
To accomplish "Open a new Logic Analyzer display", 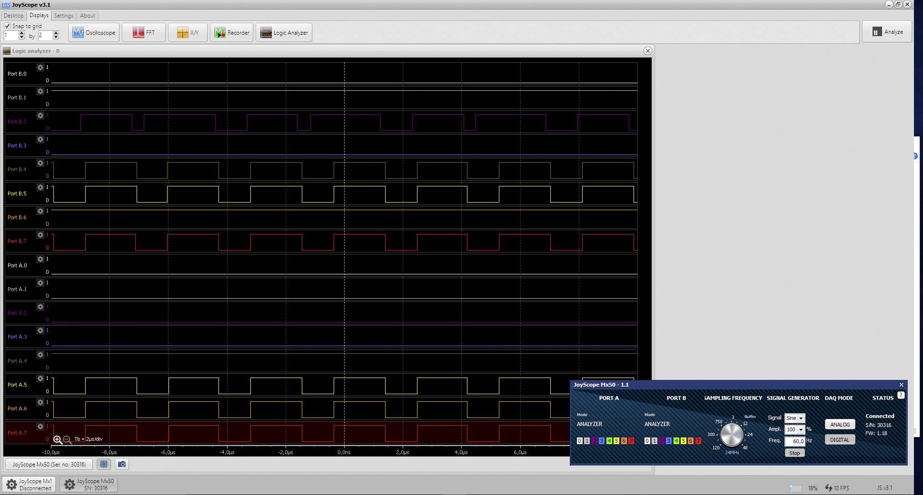I will click(284, 32).
